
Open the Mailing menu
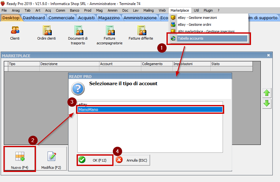pyautogui.click(x=149, y=10)
